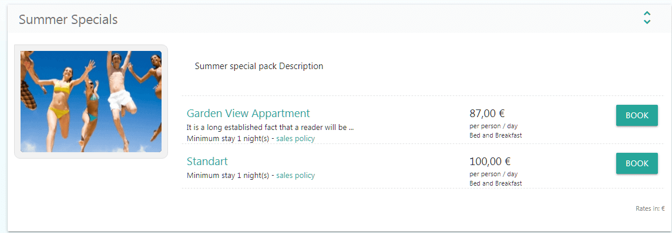
Task: Click Standart room minimum stay text
Action: [x=229, y=176]
